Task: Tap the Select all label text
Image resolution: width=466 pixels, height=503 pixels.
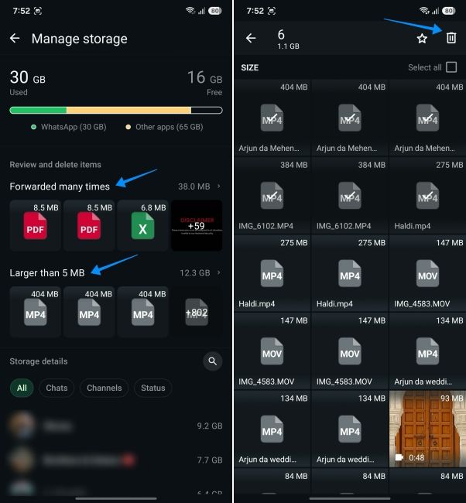Action: tap(425, 67)
